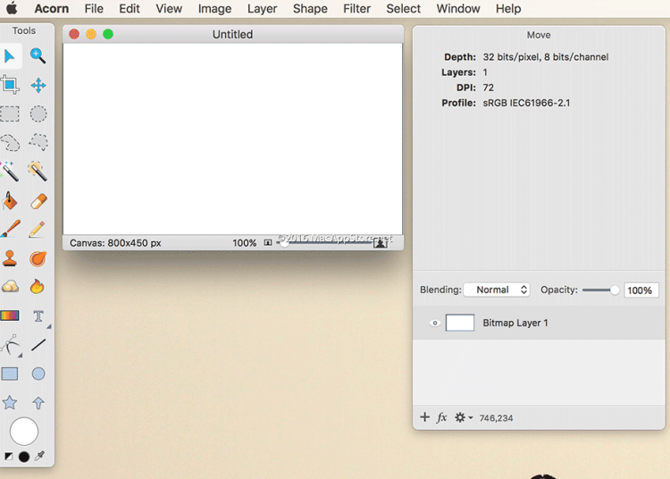This screenshot has height=479, width=670.
Task: Select the Star shape tool
Action: [10, 403]
